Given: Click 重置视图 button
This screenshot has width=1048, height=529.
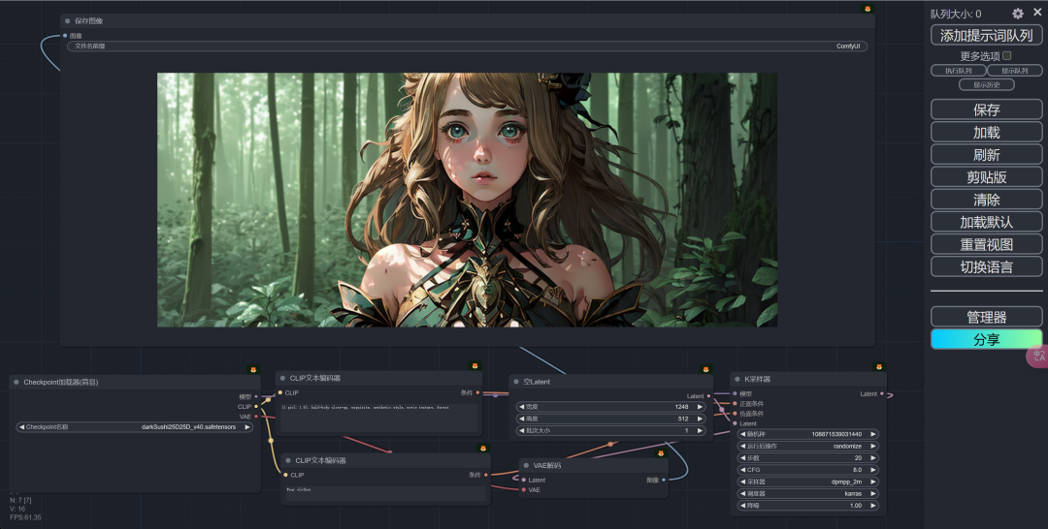Looking at the screenshot, I should tap(987, 244).
